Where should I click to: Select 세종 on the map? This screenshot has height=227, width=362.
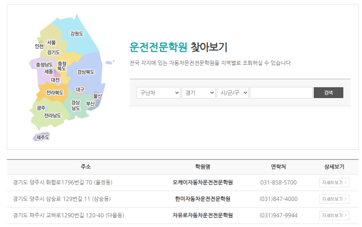coord(48,71)
